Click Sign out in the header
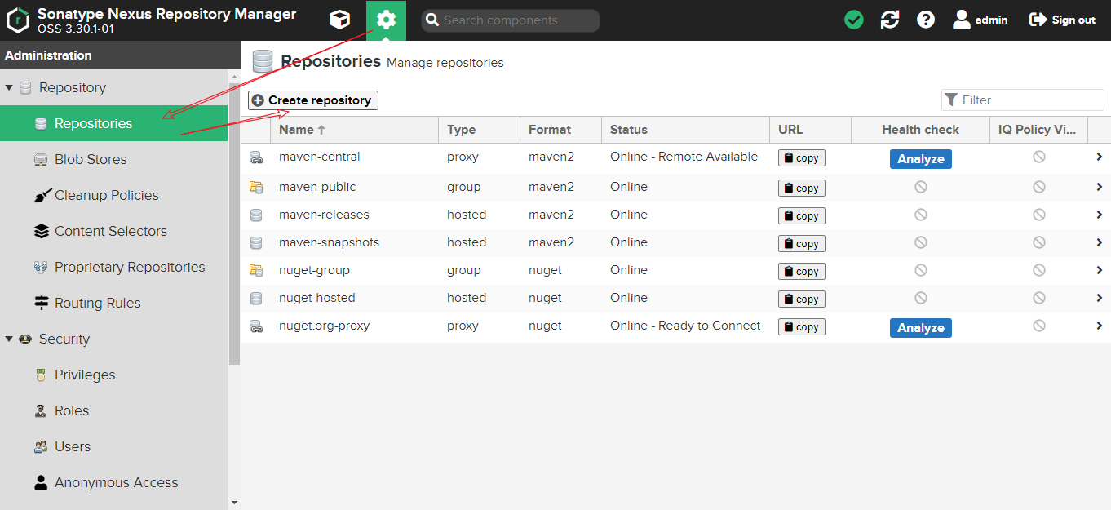The image size is (1111, 510). point(1062,20)
